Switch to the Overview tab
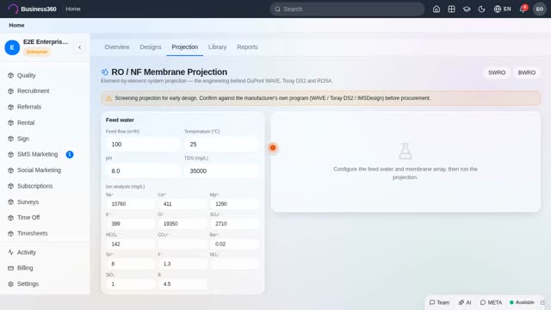Viewport: 551px width, 310px height. tap(117, 47)
